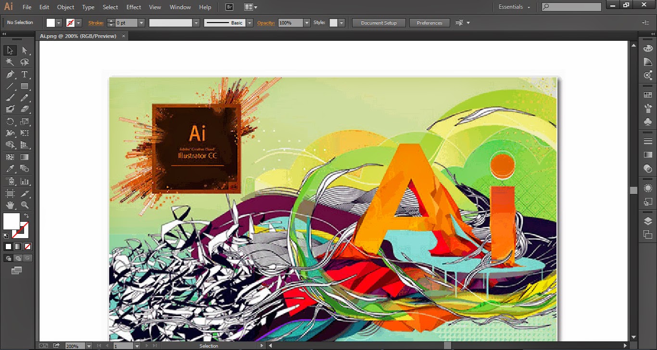Select the Perspective Grid tool
Screen dimensions: 657x350
pos(25,145)
